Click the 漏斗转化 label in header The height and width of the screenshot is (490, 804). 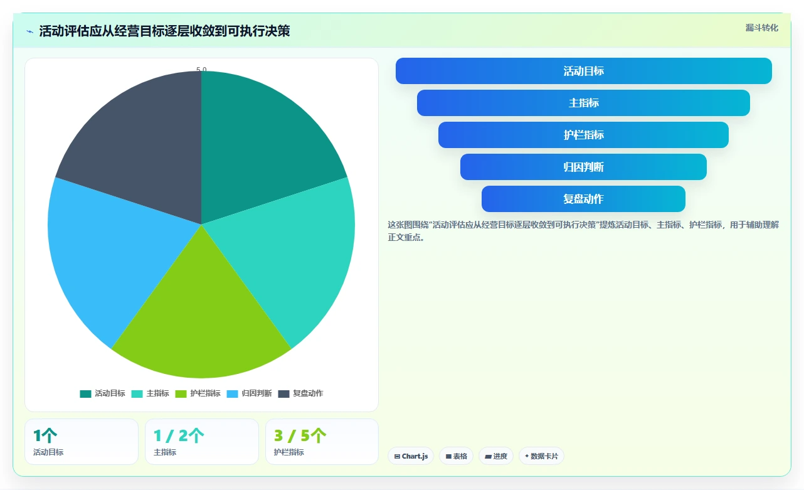point(762,28)
